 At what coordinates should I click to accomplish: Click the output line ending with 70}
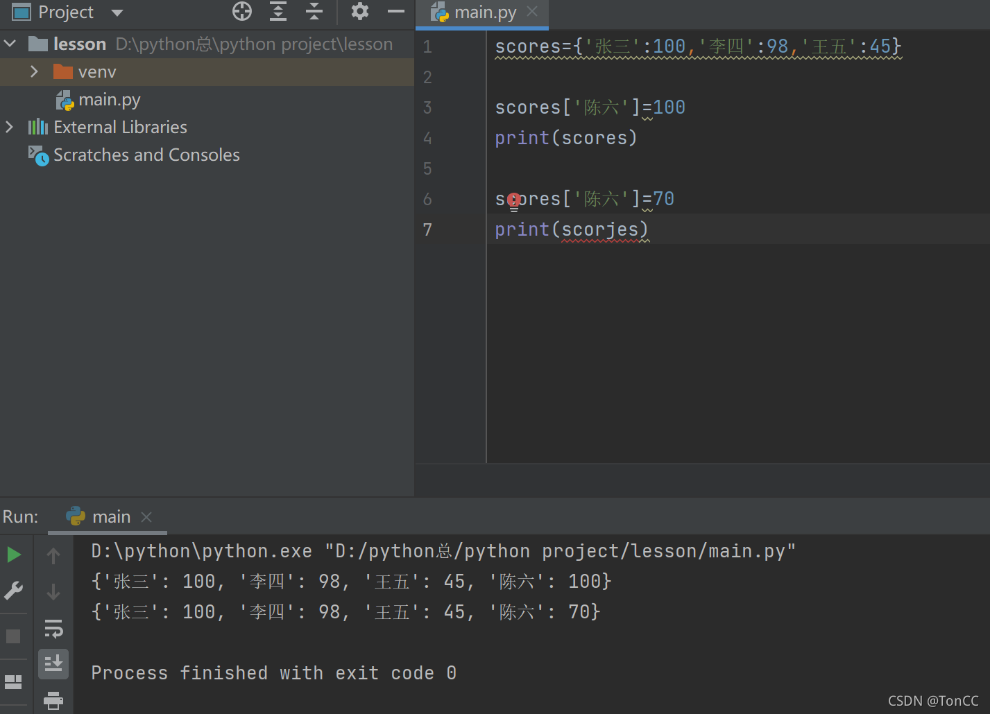click(345, 612)
